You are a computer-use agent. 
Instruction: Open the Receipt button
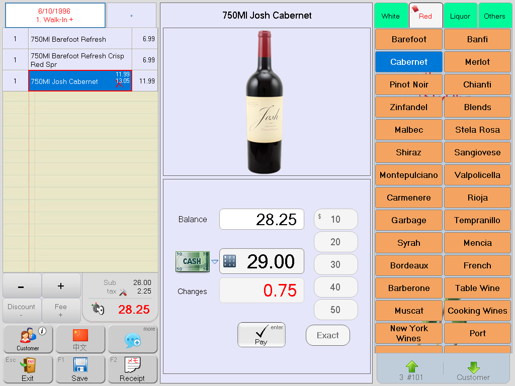coord(133,369)
